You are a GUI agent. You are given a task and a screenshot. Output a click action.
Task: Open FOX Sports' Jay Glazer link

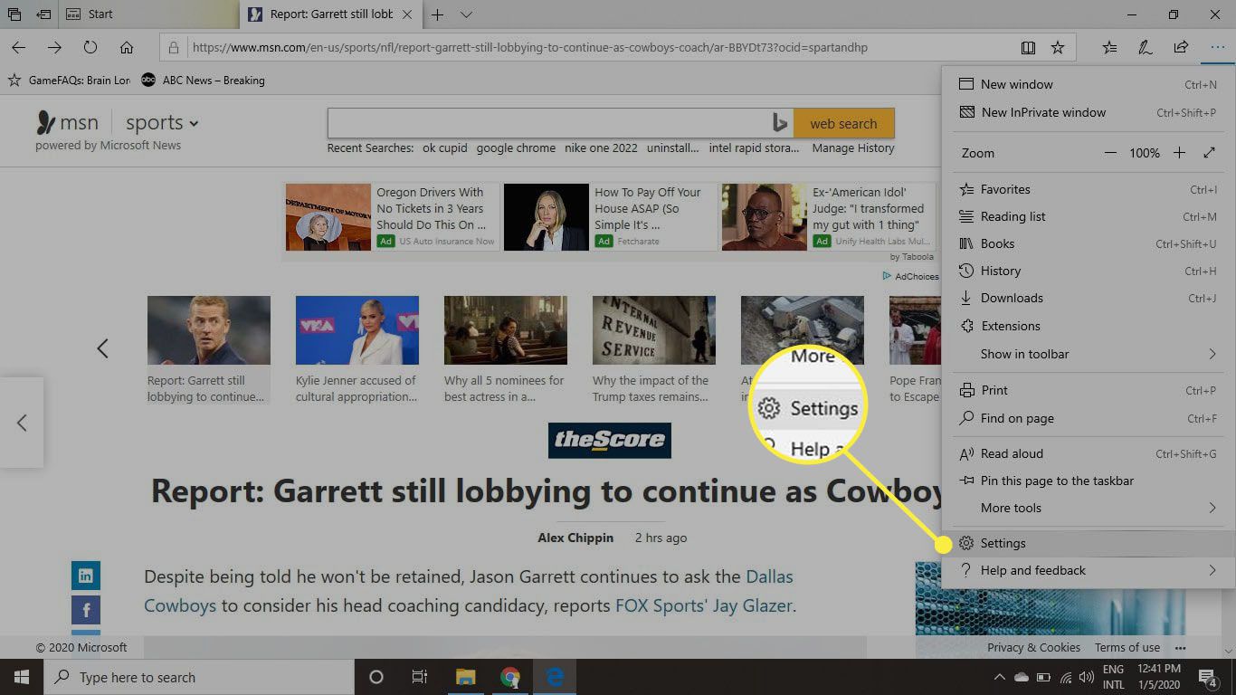[704, 605]
